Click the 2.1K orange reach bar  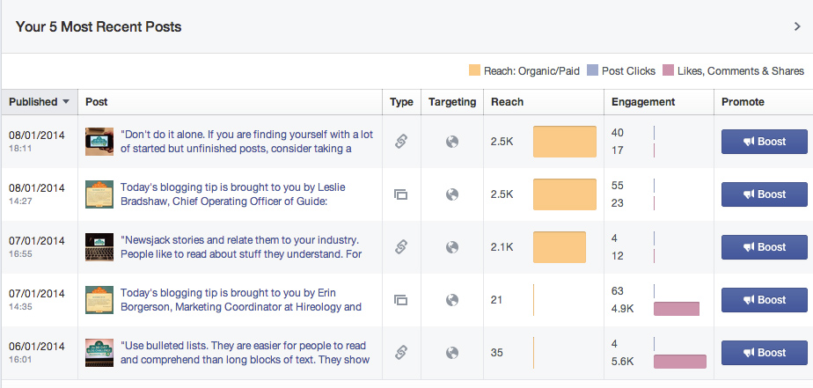560,247
